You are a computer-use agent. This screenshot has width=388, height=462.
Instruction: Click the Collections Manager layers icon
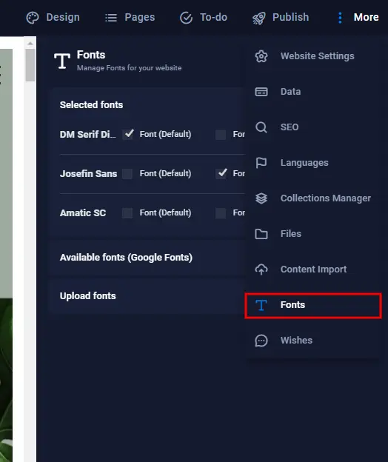[261, 198]
